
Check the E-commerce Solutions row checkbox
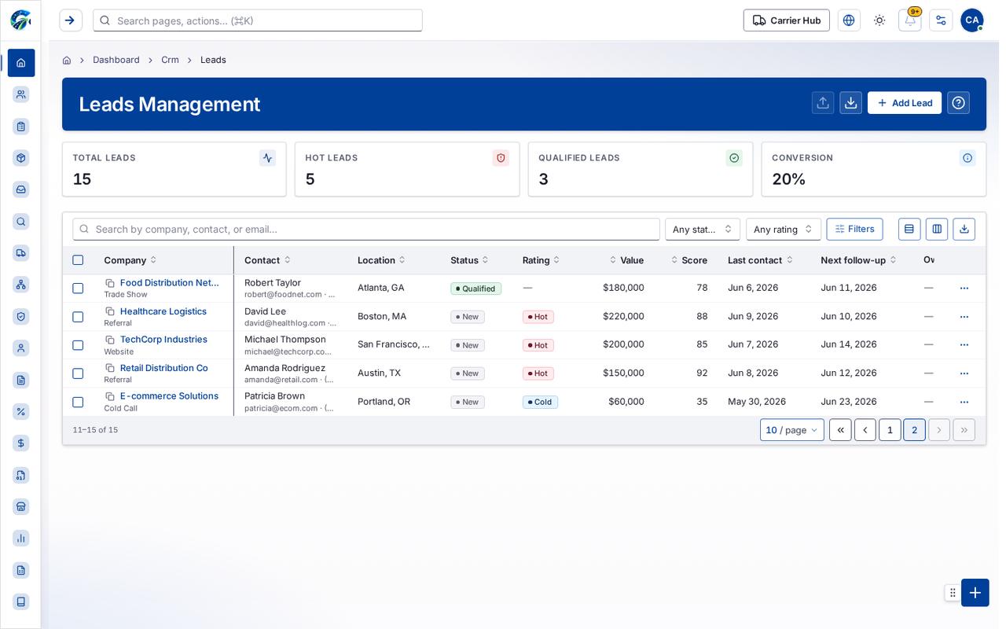(78, 402)
